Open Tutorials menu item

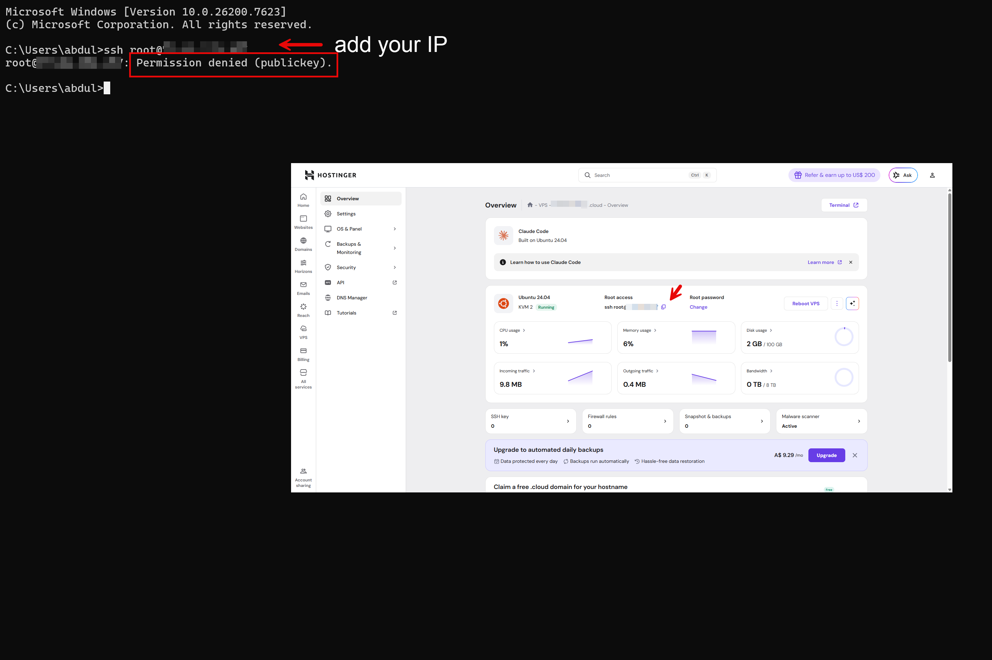pos(361,313)
